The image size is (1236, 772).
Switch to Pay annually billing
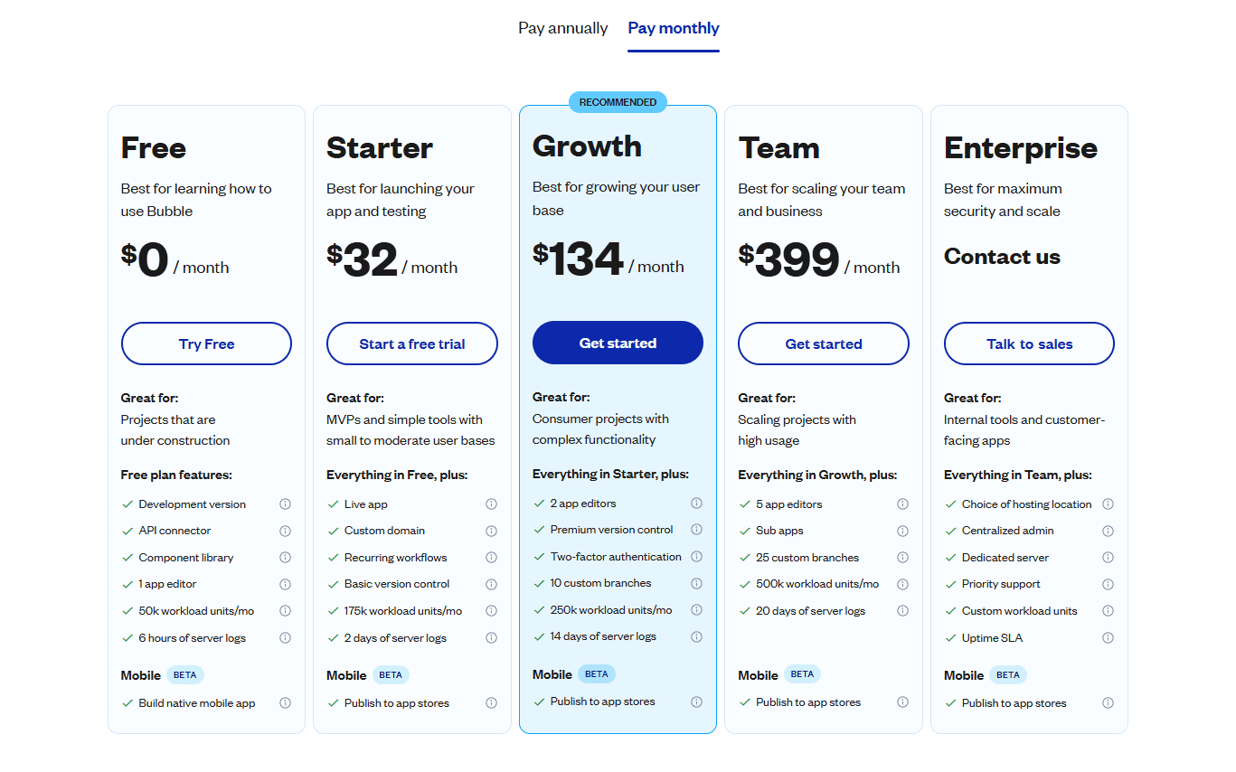click(x=562, y=28)
